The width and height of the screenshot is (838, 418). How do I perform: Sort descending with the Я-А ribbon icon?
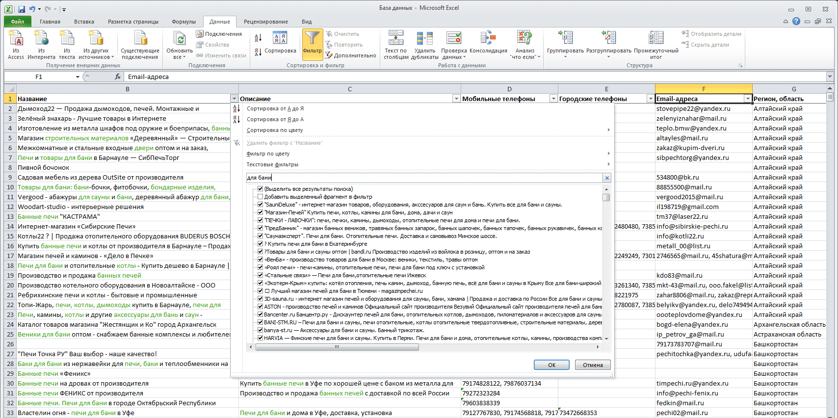[258, 52]
